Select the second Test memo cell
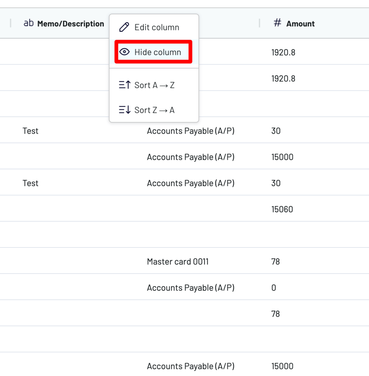Screen dimensions: 369x376 coord(30,183)
